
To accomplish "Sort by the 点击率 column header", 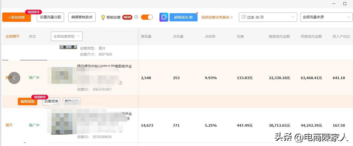I will tap(210, 36).
